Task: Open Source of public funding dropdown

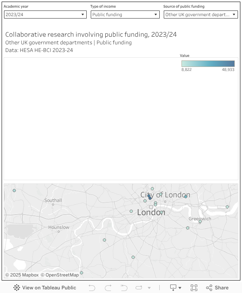Action: pyautogui.click(x=200, y=15)
